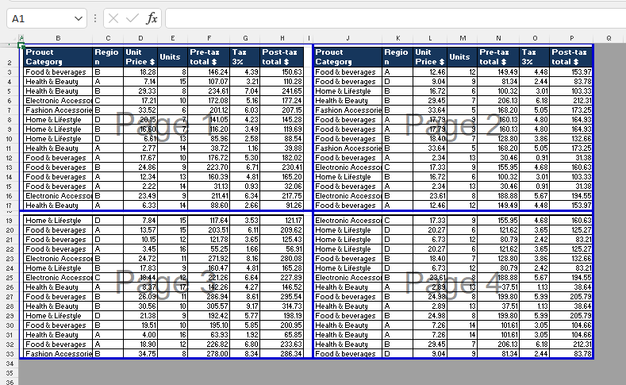Click the Enter checkmark icon in formula bar
626x385 pixels.
(132, 18)
